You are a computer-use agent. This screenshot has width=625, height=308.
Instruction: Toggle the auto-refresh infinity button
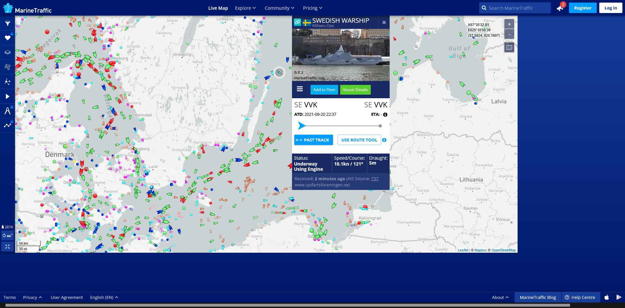pos(7,235)
